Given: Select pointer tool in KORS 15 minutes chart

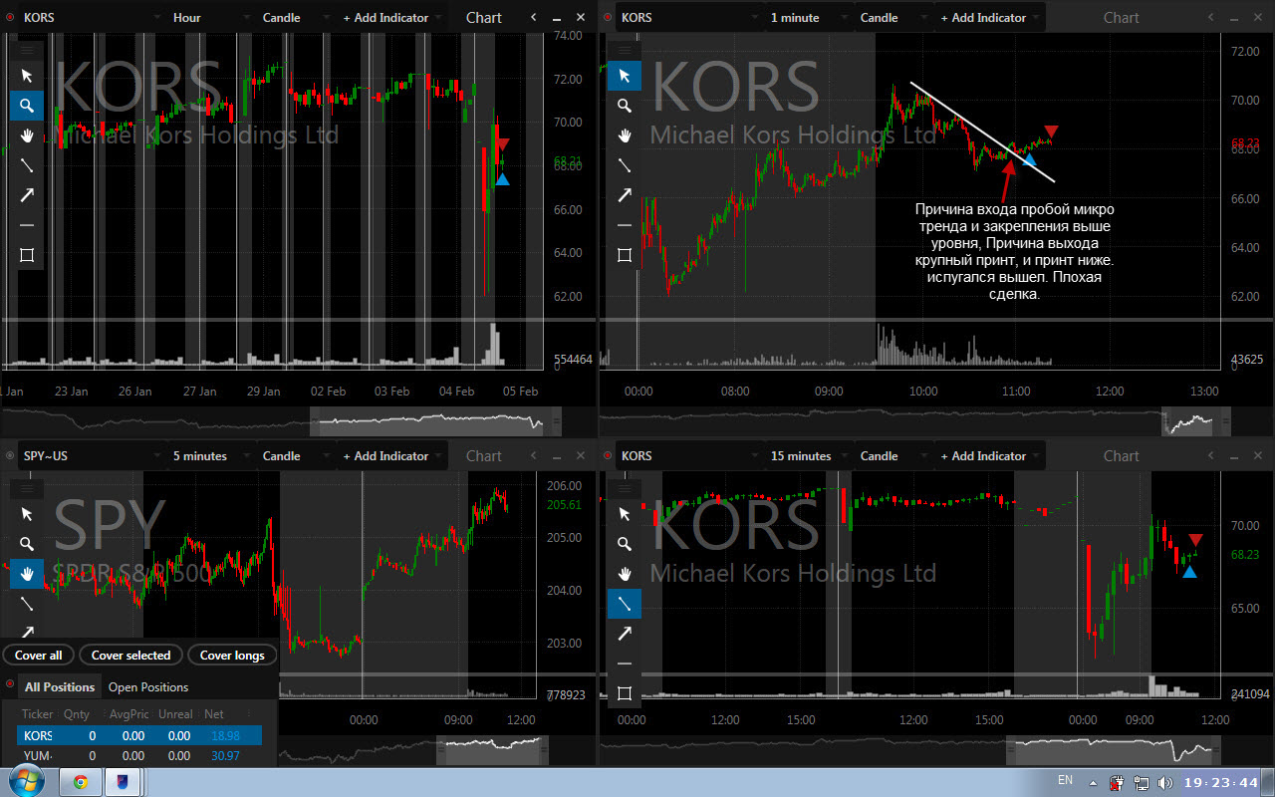Looking at the screenshot, I should (625, 514).
